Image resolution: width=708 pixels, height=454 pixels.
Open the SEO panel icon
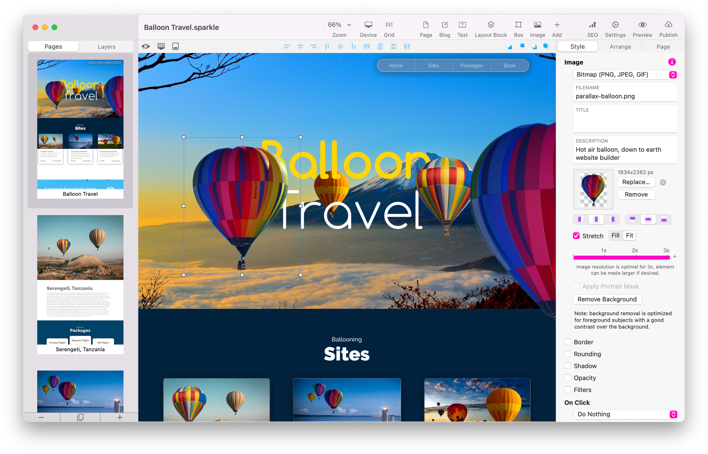click(x=592, y=25)
